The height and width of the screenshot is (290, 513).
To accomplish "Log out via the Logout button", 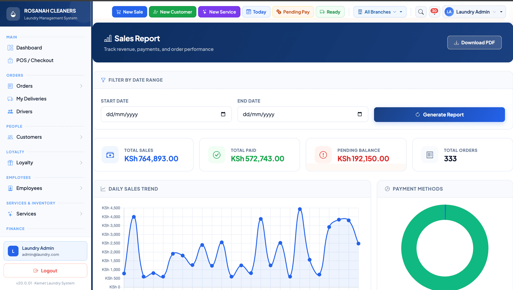I will tap(45, 271).
